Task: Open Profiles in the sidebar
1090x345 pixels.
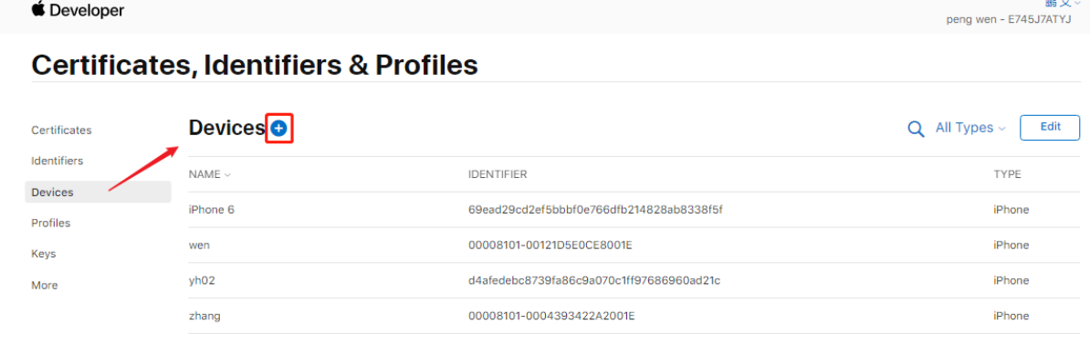Action: pos(51,224)
